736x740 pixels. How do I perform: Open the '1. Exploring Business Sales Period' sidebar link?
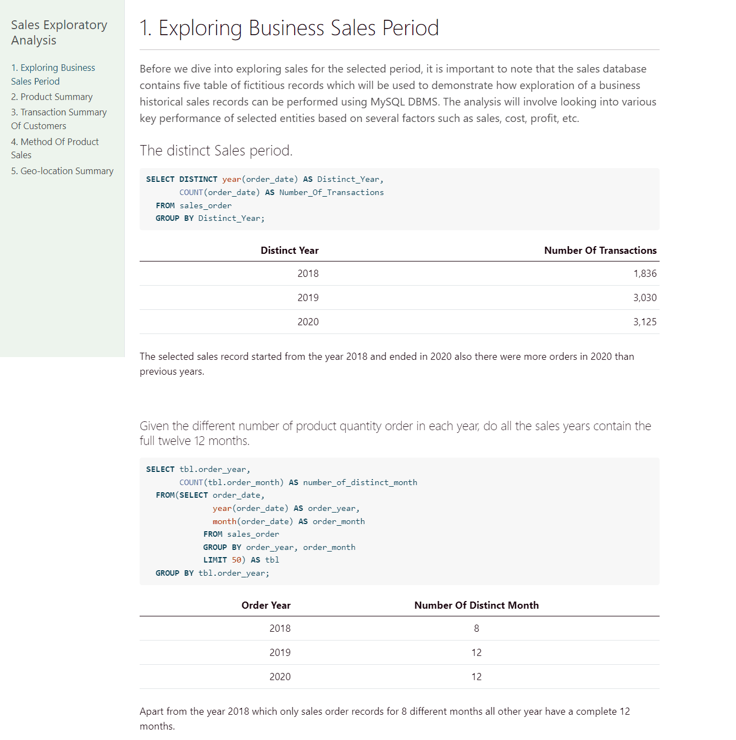(53, 74)
